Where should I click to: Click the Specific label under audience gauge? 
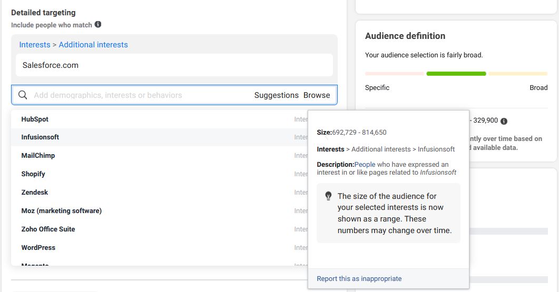(x=377, y=87)
